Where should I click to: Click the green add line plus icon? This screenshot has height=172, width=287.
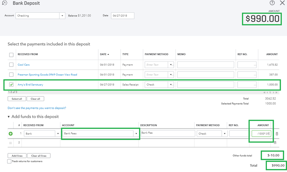point(11,134)
